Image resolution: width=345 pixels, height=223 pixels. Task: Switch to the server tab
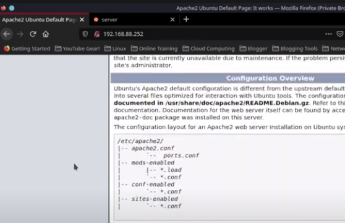134,20
